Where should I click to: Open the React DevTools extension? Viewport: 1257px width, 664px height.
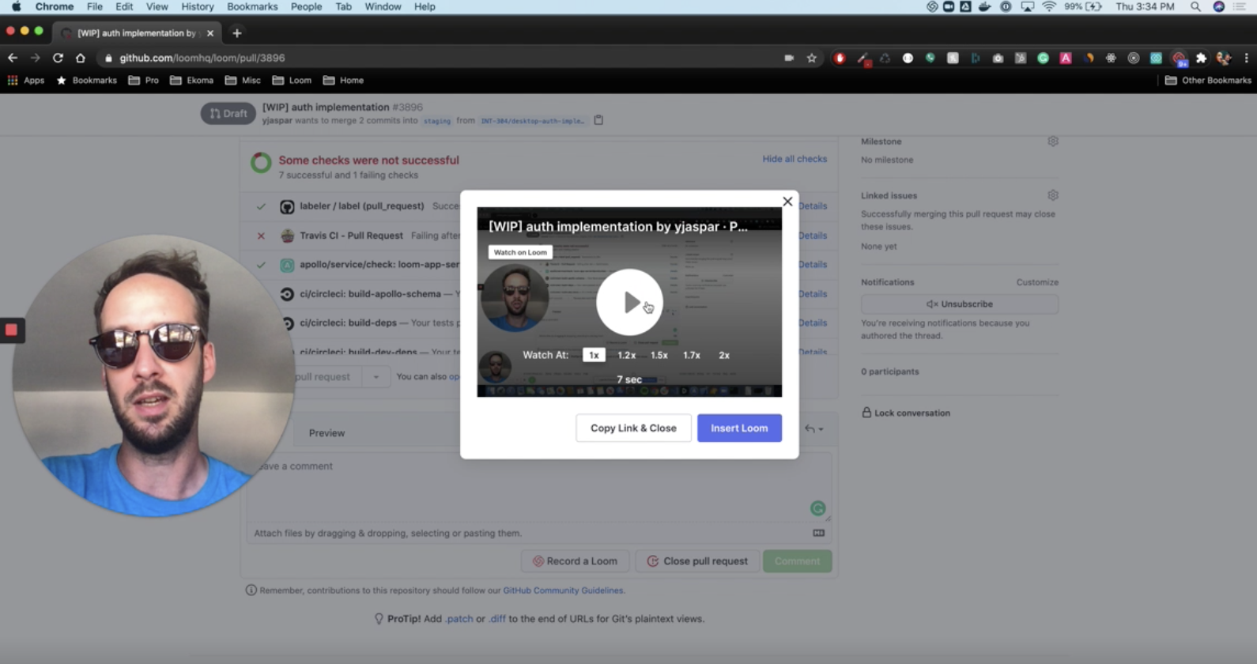[x=1111, y=58]
